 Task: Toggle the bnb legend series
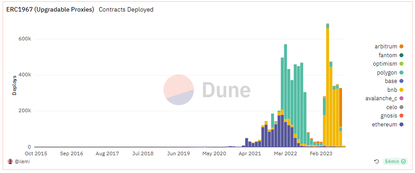tap(395, 90)
